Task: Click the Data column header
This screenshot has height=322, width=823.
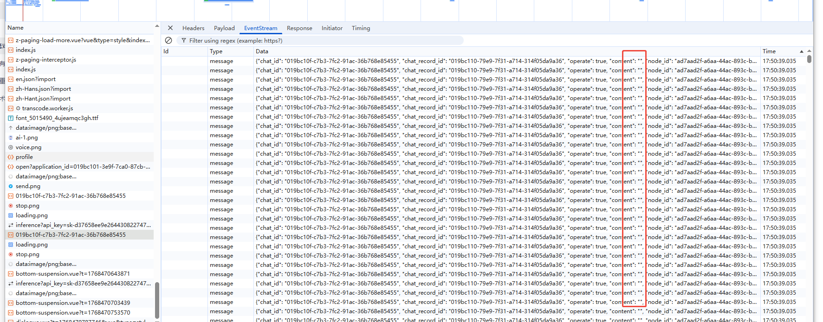Action: (x=262, y=51)
